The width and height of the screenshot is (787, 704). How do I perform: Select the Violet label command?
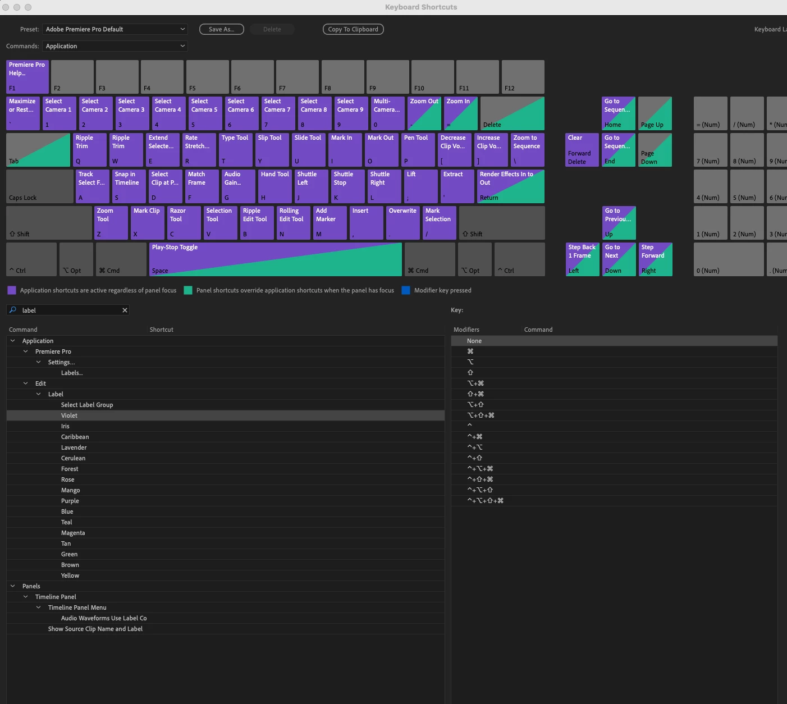pos(226,415)
